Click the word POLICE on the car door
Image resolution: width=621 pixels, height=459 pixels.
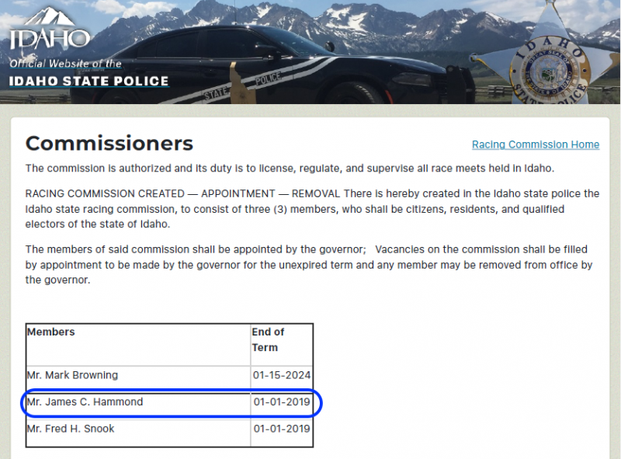pyautogui.click(x=269, y=80)
